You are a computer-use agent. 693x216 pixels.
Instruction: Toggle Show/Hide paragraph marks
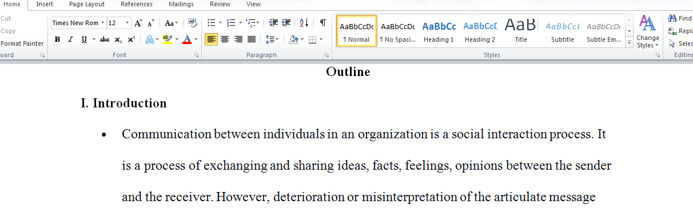click(323, 23)
